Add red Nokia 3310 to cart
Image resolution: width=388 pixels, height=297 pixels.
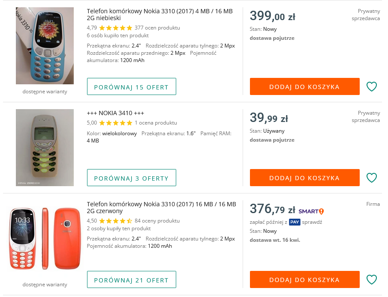click(x=304, y=279)
